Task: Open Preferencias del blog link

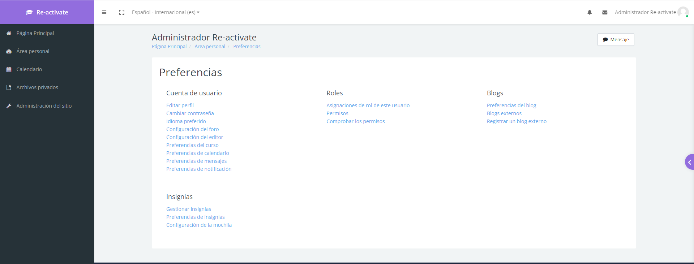Action: pyautogui.click(x=511, y=105)
